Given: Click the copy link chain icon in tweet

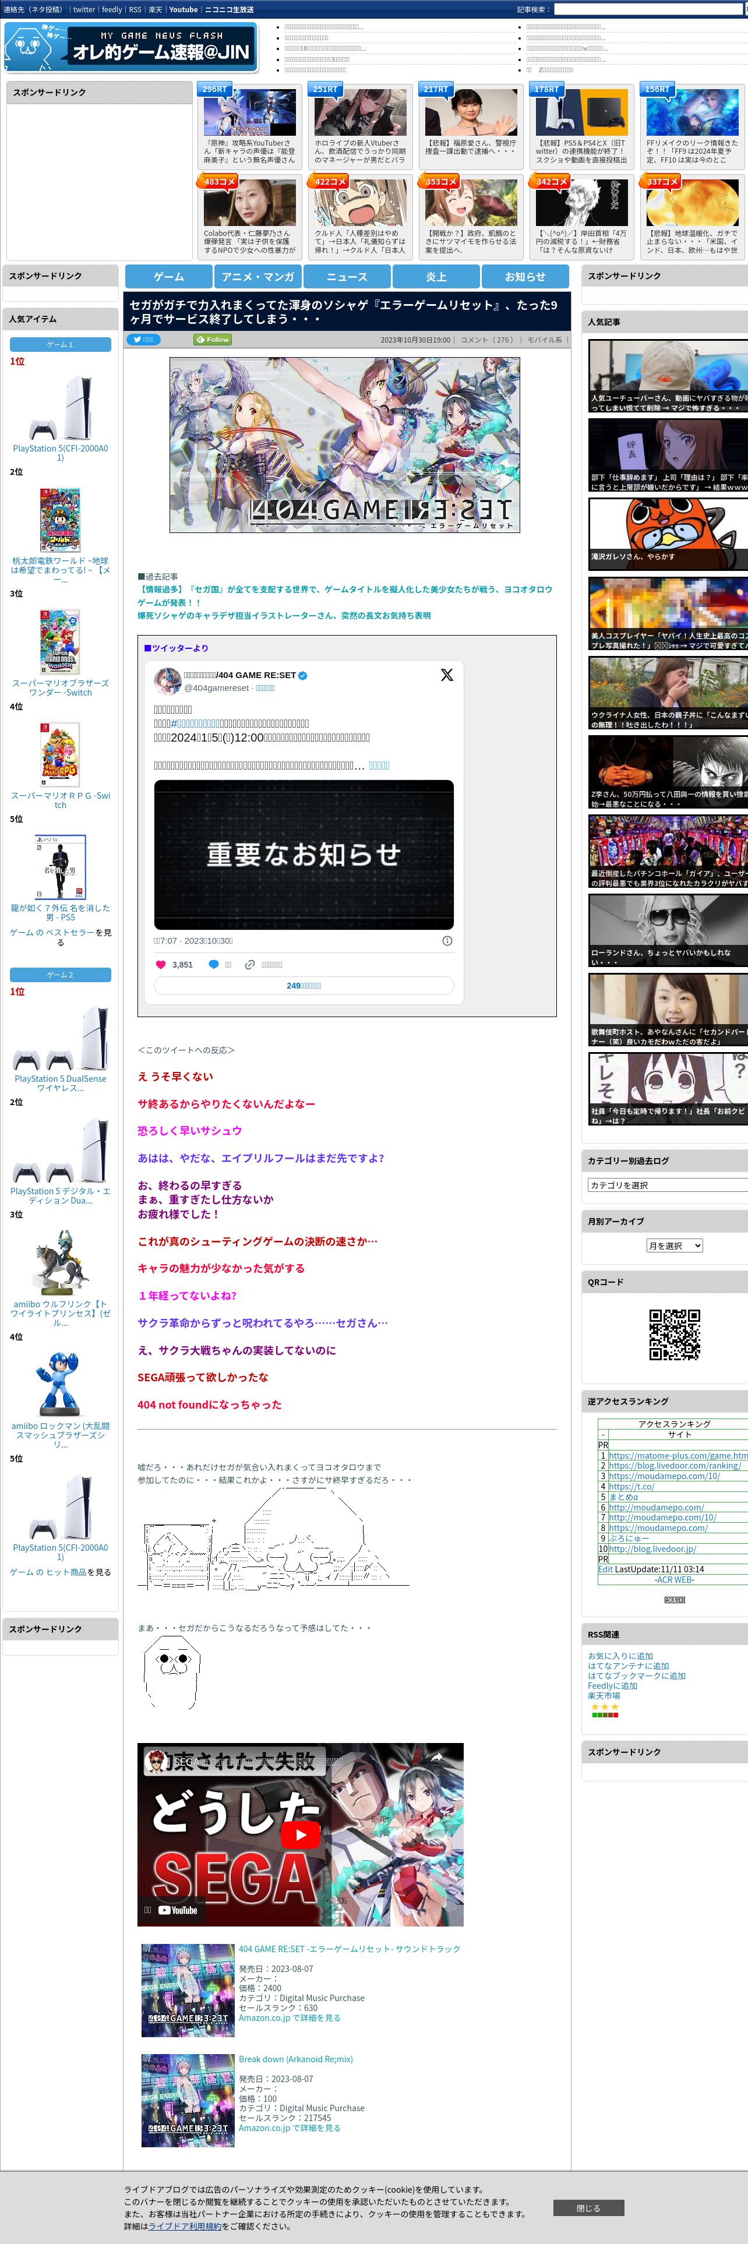Looking at the screenshot, I should tap(250, 964).
